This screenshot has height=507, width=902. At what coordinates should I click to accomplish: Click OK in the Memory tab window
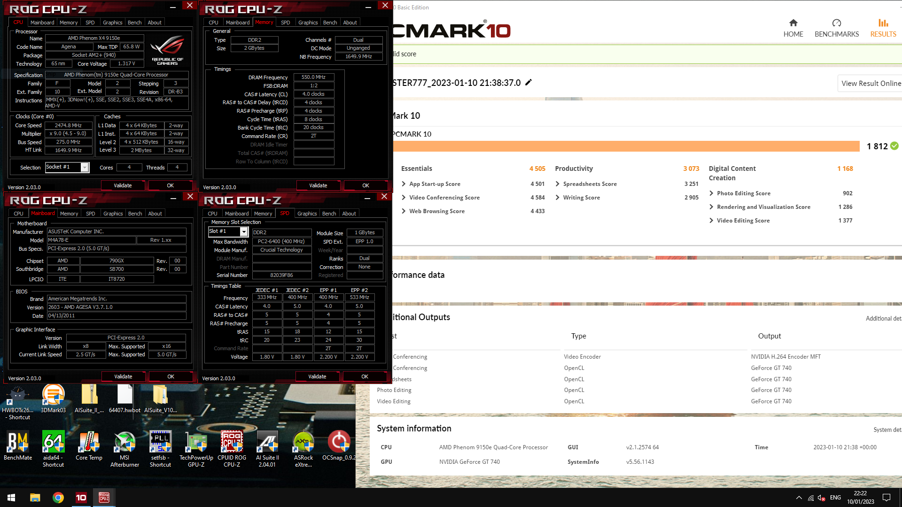(x=365, y=185)
